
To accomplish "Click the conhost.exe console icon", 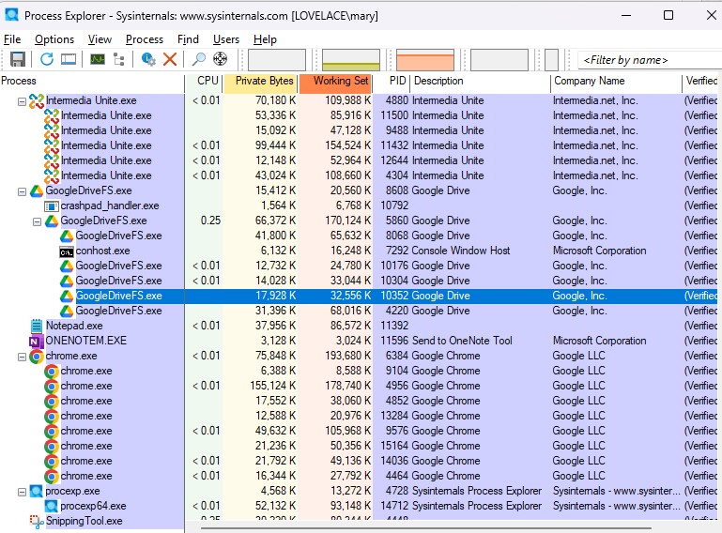I will (67, 251).
